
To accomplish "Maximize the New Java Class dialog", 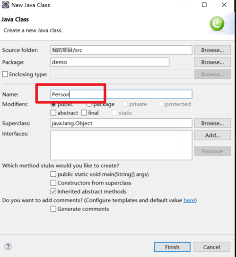I will (204, 5).
